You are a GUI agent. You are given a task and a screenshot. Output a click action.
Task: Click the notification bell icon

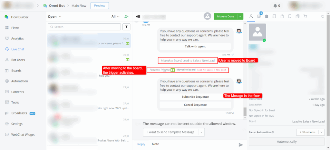[275, 6]
